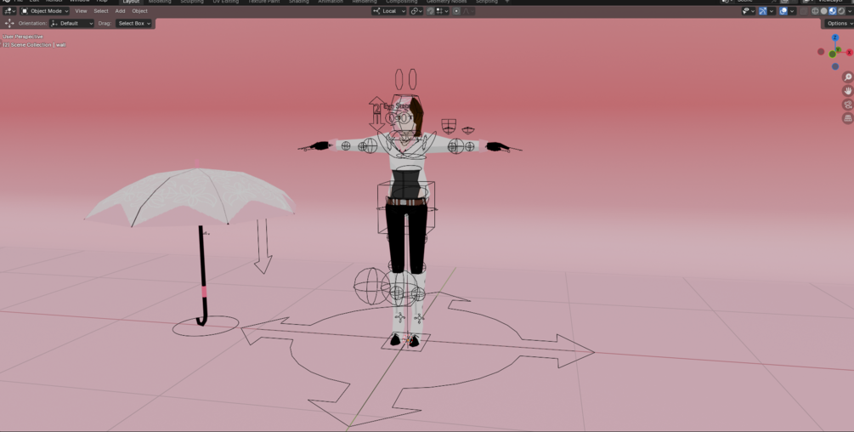Open the Orientation Default dropdown
The width and height of the screenshot is (854, 432).
(x=72, y=24)
